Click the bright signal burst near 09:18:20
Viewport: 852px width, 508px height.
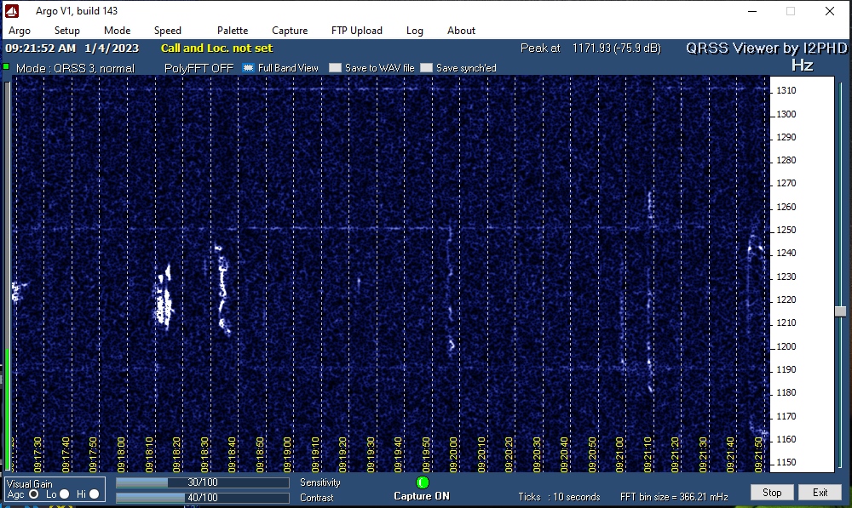click(163, 299)
